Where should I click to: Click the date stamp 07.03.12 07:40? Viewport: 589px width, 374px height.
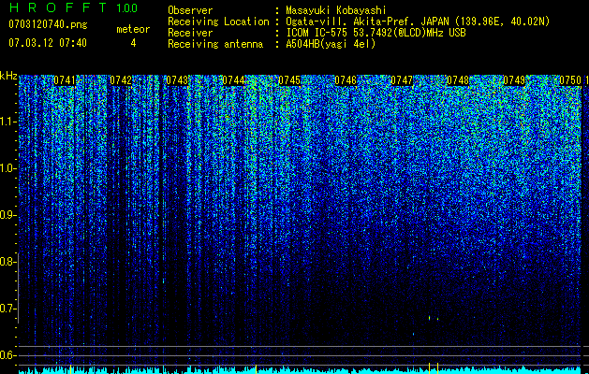[48, 43]
